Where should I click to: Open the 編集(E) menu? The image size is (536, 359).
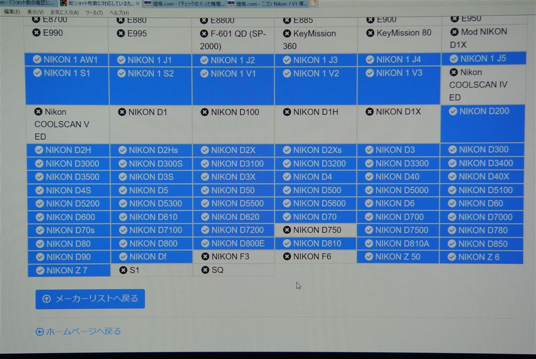[12, 12]
